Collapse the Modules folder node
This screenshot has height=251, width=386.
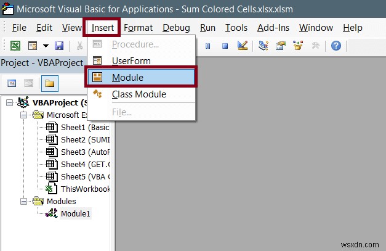tap(23, 201)
